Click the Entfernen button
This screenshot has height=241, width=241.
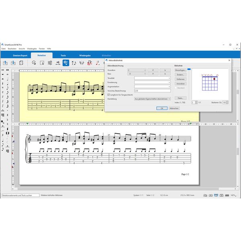(x=180, y=79)
